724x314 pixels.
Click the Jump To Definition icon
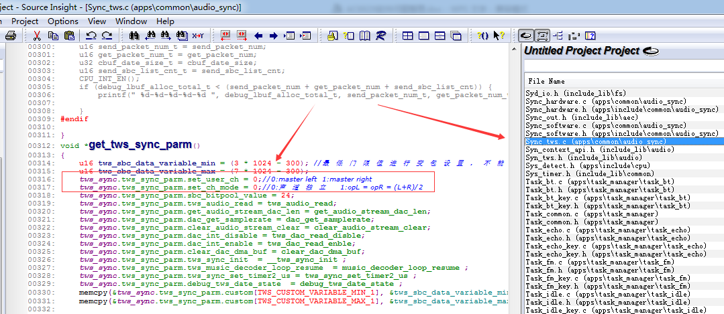[x=289, y=35]
